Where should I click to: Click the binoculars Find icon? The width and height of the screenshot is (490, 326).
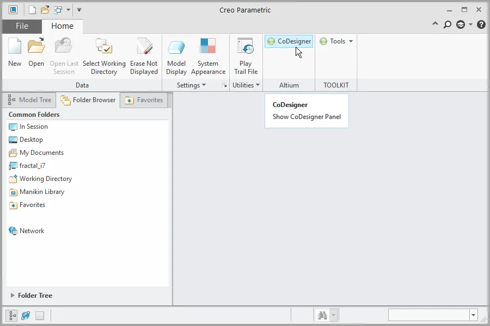point(322,315)
